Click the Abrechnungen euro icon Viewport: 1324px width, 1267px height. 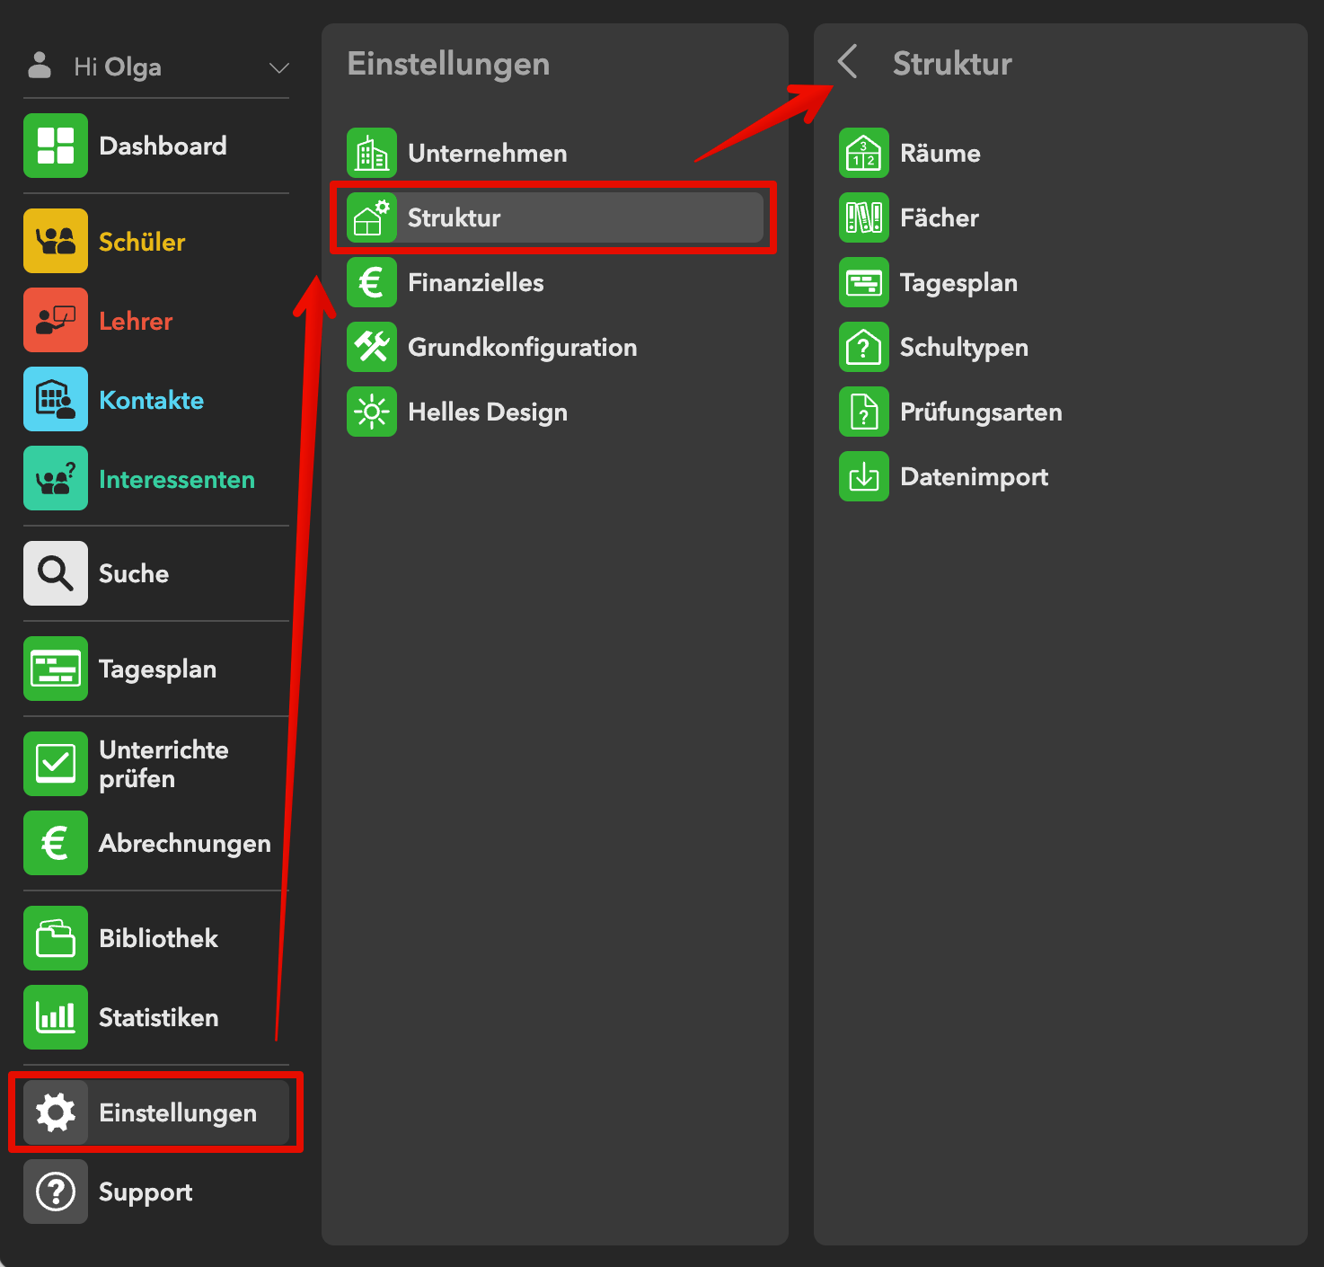(x=56, y=843)
